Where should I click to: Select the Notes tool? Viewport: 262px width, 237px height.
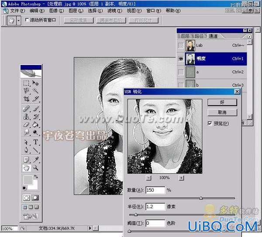click(26, 160)
